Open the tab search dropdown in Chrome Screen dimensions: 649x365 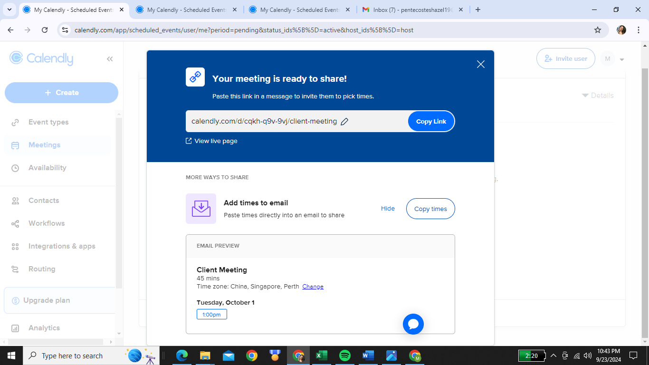tap(10, 10)
